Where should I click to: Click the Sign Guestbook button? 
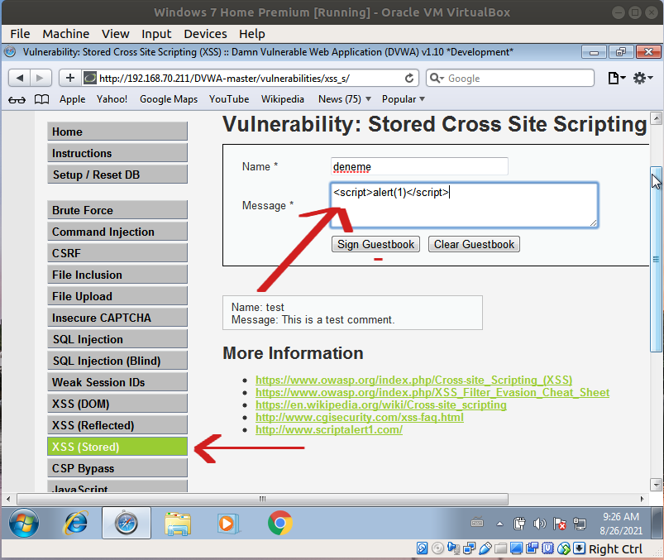375,244
